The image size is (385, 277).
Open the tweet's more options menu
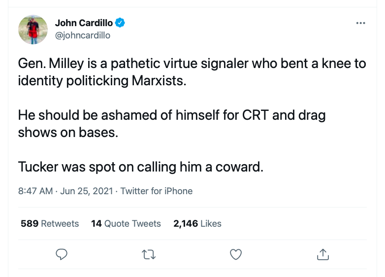pyautogui.click(x=360, y=23)
